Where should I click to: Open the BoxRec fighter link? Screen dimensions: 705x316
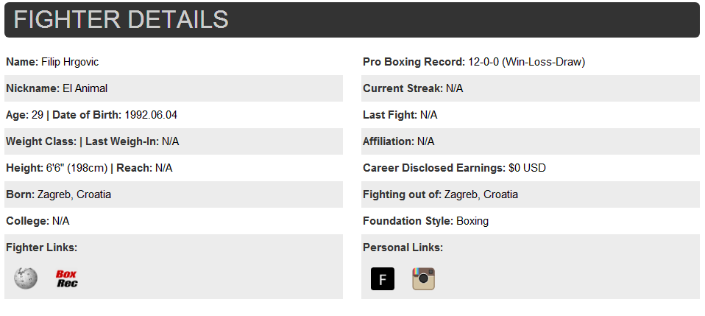click(x=66, y=278)
